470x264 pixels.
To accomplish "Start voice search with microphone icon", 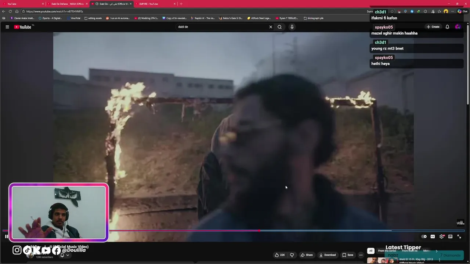I will (x=292, y=27).
